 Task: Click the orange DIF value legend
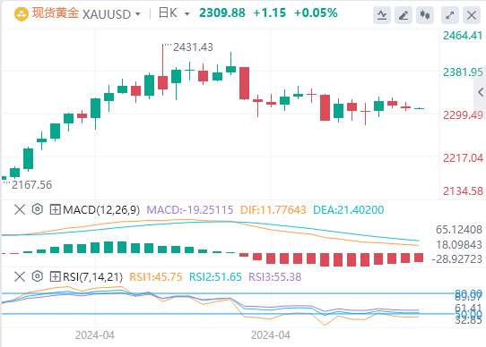pyautogui.click(x=273, y=210)
